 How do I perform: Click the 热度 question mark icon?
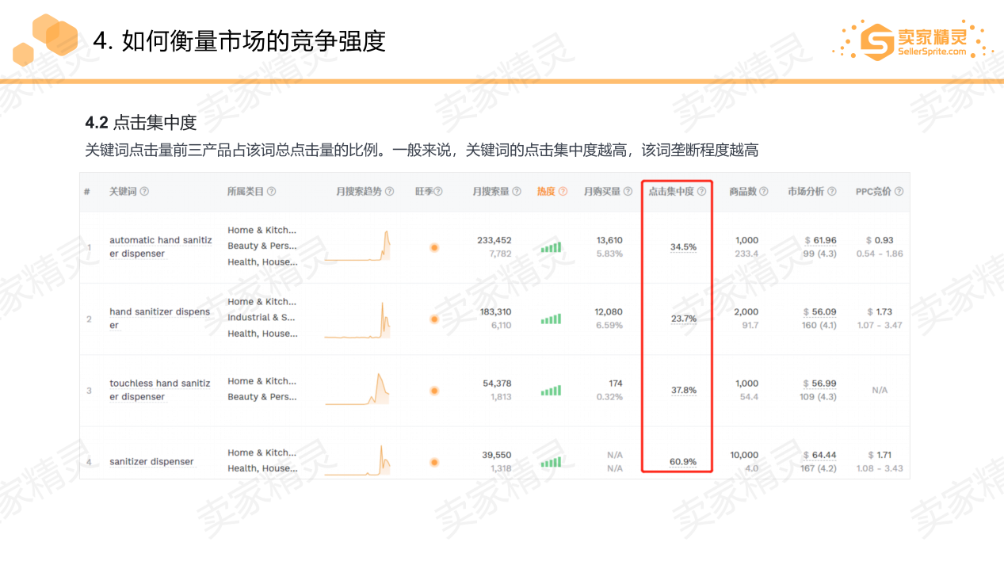click(x=563, y=191)
